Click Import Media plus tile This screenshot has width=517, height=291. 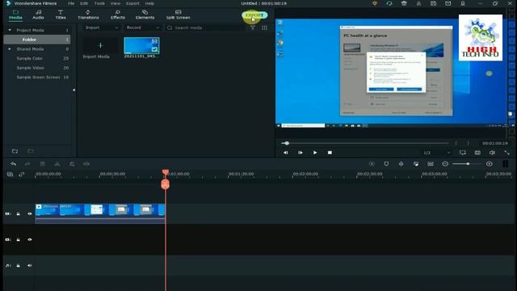(100, 45)
